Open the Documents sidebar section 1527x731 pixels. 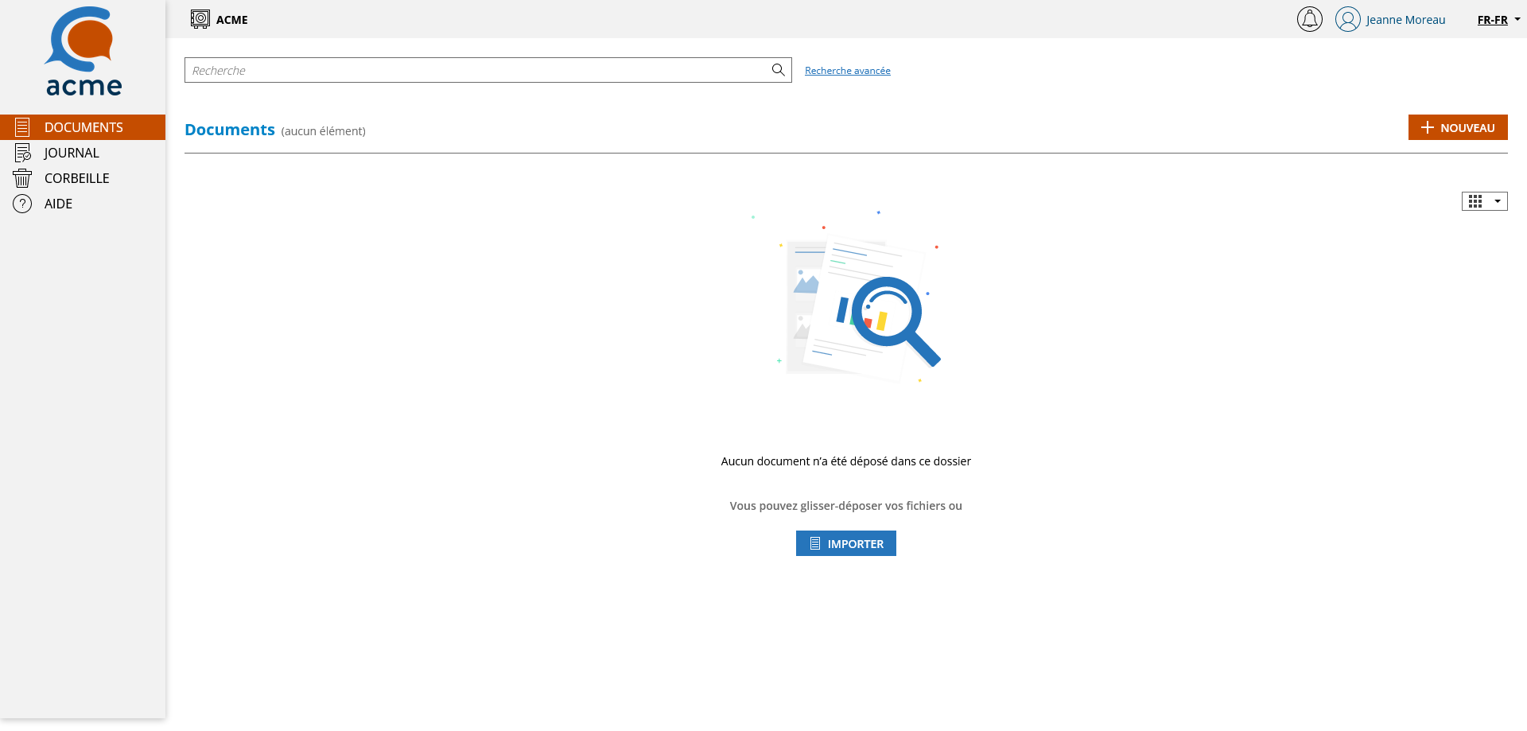point(83,127)
